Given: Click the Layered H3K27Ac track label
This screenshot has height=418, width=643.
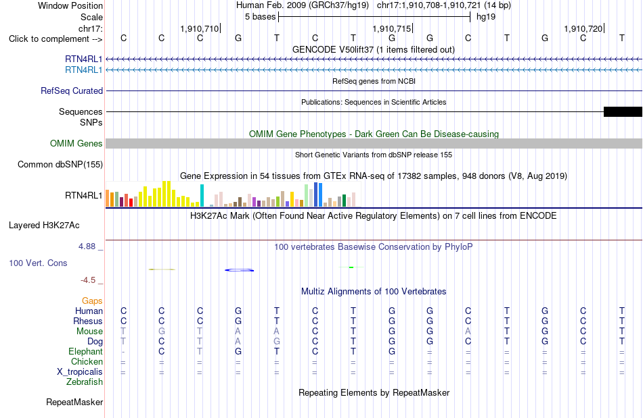Looking at the screenshot, I should [x=44, y=226].
